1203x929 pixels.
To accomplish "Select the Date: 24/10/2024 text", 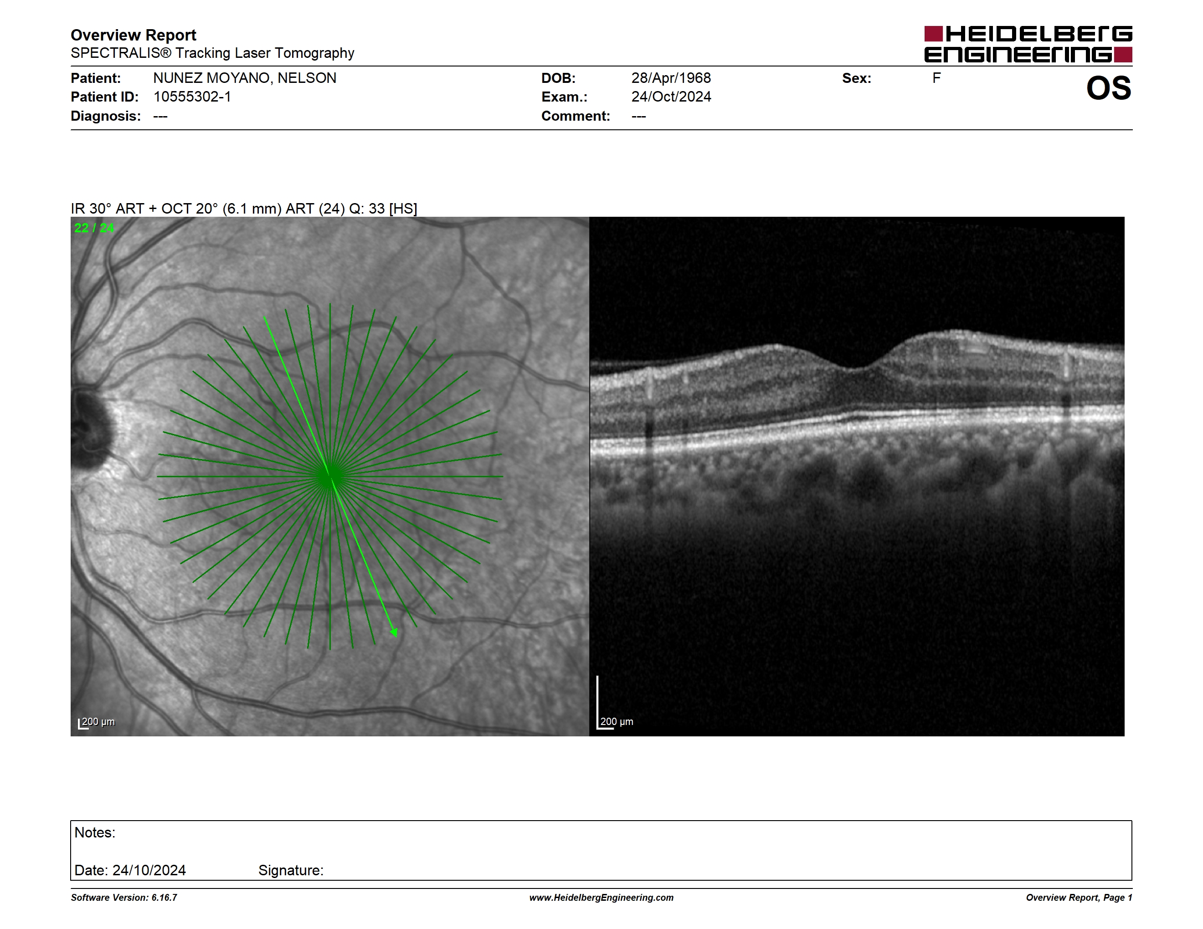I will 130,870.
